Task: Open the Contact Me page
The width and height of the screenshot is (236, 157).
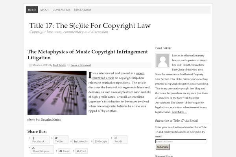Action: (x=61, y=9)
